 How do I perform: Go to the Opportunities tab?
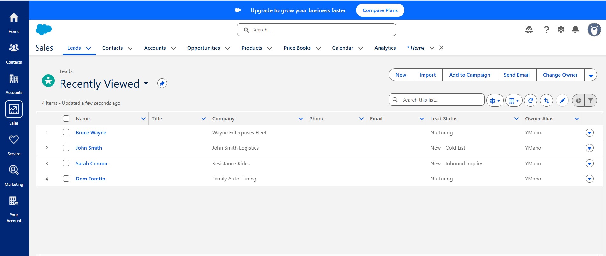pos(203,48)
